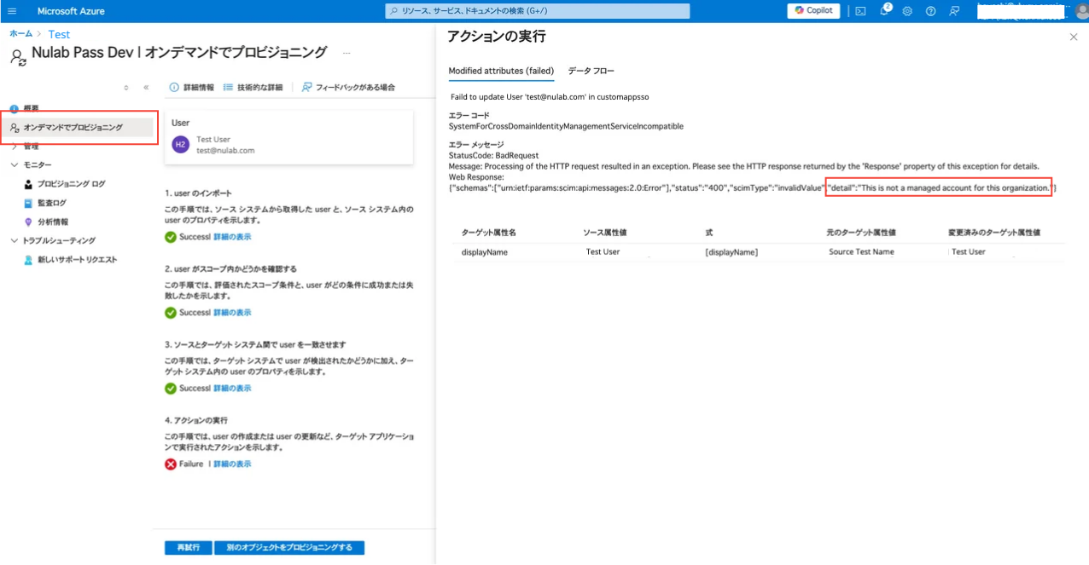The height and width of the screenshot is (565, 1089).
Task: Select the Modified attributes (failed) tab
Action: [501, 71]
